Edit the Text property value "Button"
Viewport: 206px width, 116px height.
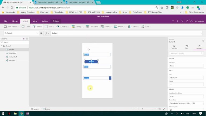[186, 78]
